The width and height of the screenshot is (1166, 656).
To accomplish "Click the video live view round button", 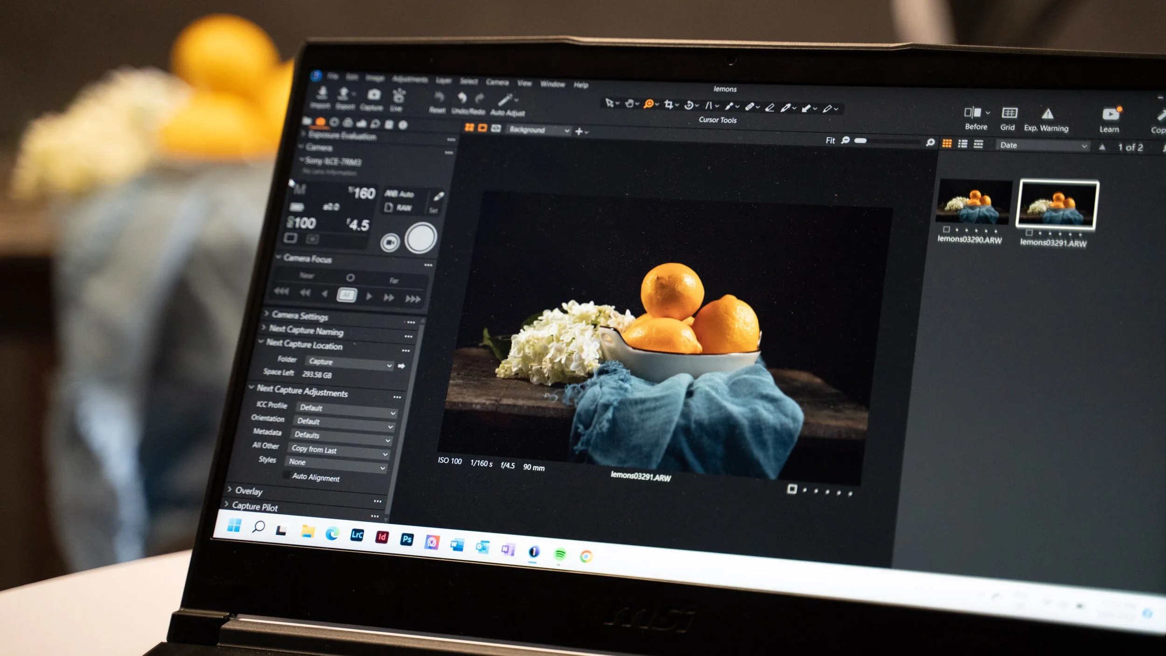I will point(390,242).
